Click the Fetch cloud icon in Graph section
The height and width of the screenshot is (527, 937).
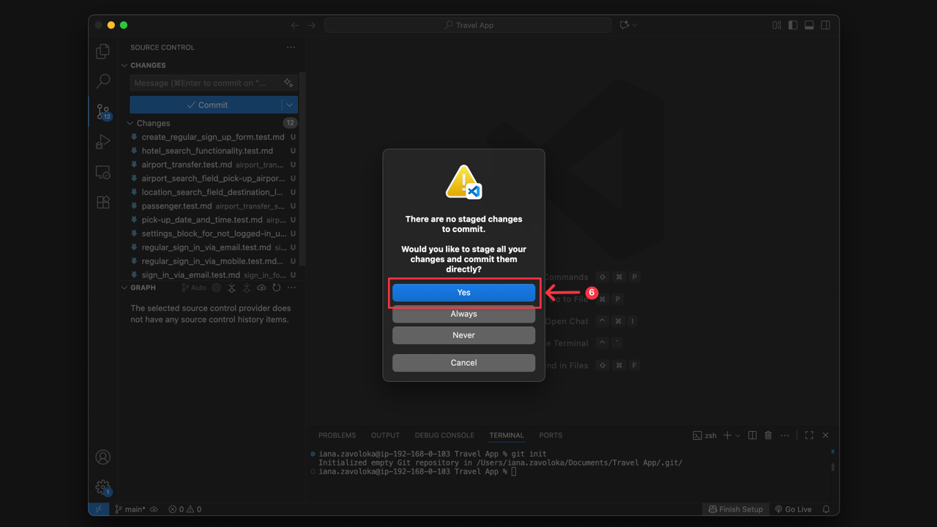click(261, 288)
